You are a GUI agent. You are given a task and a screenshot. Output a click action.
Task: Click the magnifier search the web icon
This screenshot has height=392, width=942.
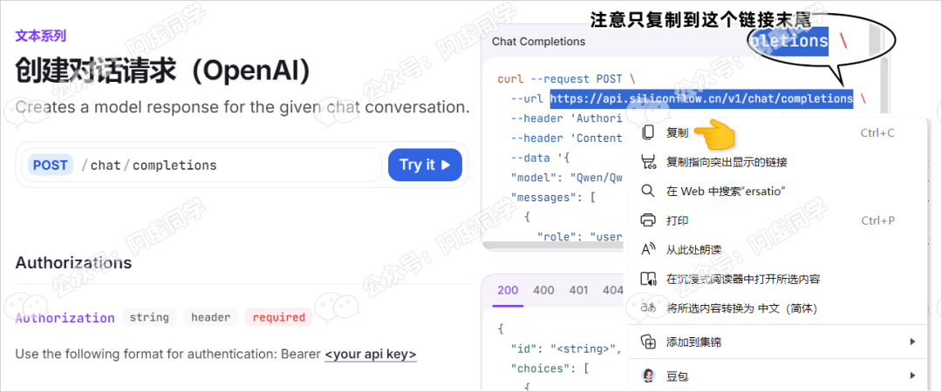[648, 191]
